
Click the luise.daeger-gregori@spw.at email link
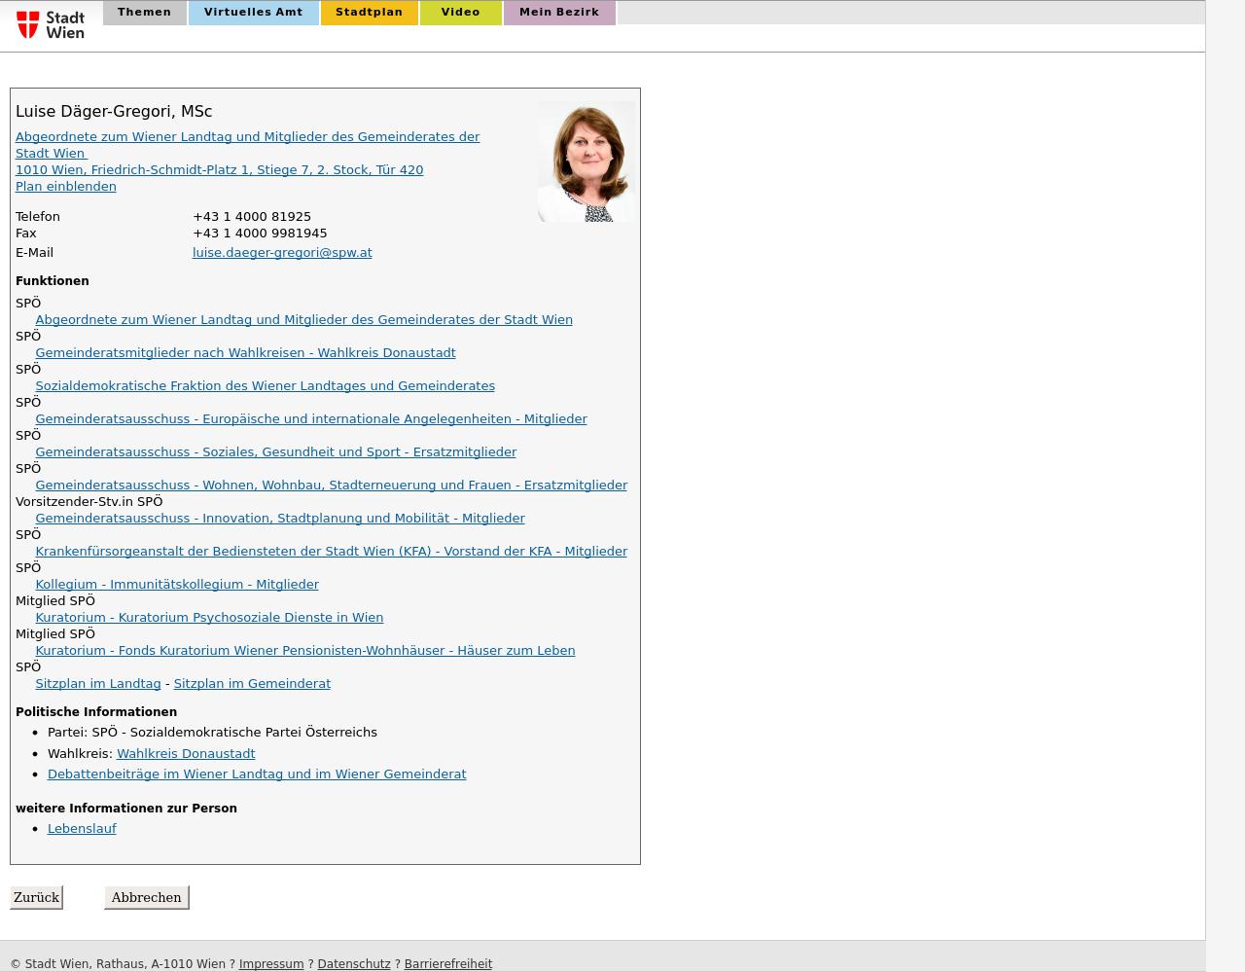(282, 253)
